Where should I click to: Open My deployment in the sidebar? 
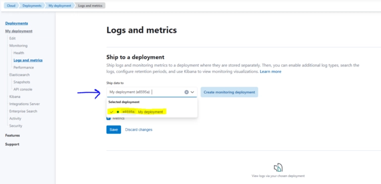click(19, 31)
